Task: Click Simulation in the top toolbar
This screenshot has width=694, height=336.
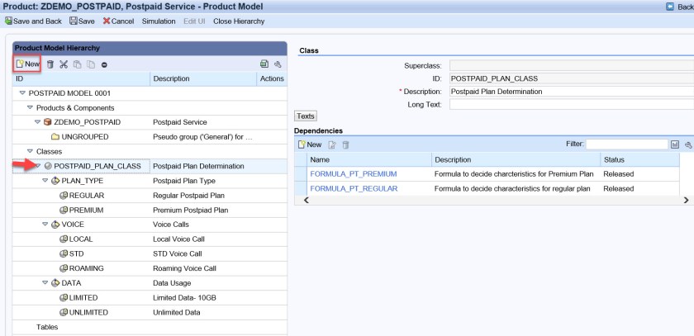Action: (x=158, y=21)
